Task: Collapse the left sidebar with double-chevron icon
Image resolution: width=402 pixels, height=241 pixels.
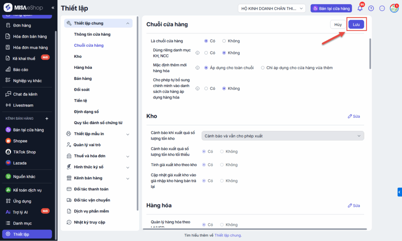Action: [x=53, y=7]
